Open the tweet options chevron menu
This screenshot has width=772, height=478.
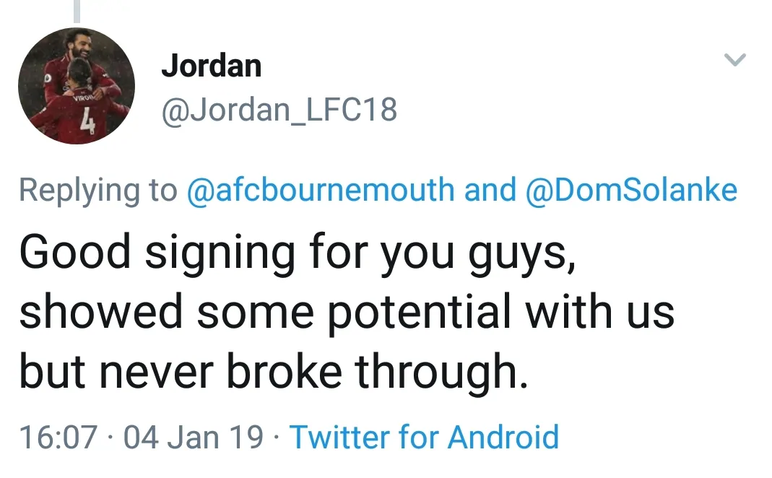click(x=734, y=61)
